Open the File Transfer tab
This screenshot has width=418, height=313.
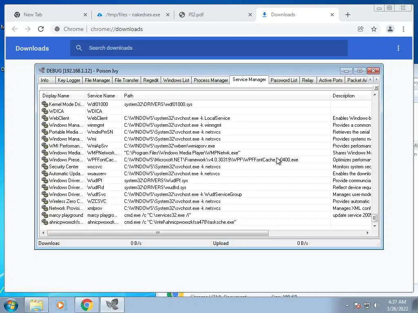127,80
